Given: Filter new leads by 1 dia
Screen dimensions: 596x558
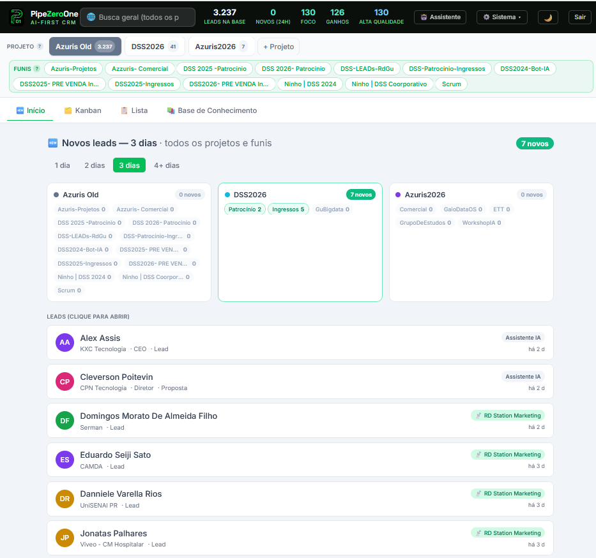Looking at the screenshot, I should [63, 165].
